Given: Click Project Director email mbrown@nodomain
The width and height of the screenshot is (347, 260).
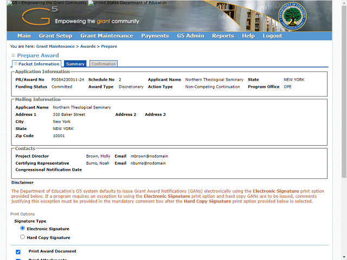Looking at the screenshot, I should tap(149, 156).
